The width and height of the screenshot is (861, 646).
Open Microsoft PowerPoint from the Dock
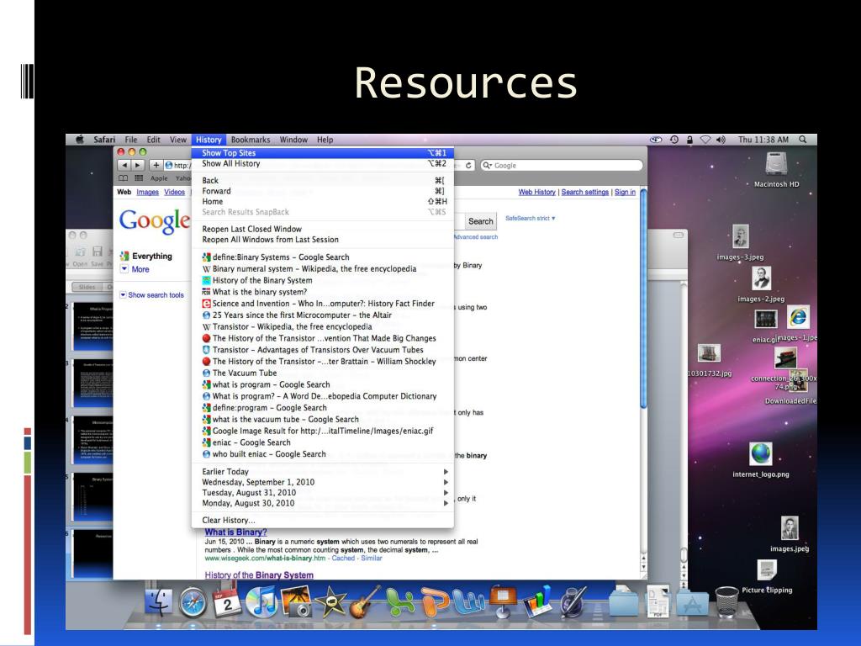pos(436,602)
